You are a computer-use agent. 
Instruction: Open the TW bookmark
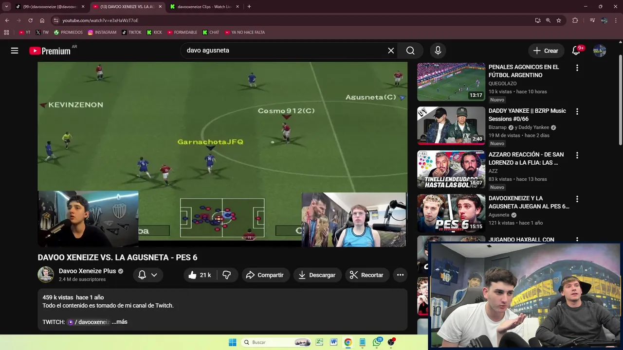[x=42, y=33]
